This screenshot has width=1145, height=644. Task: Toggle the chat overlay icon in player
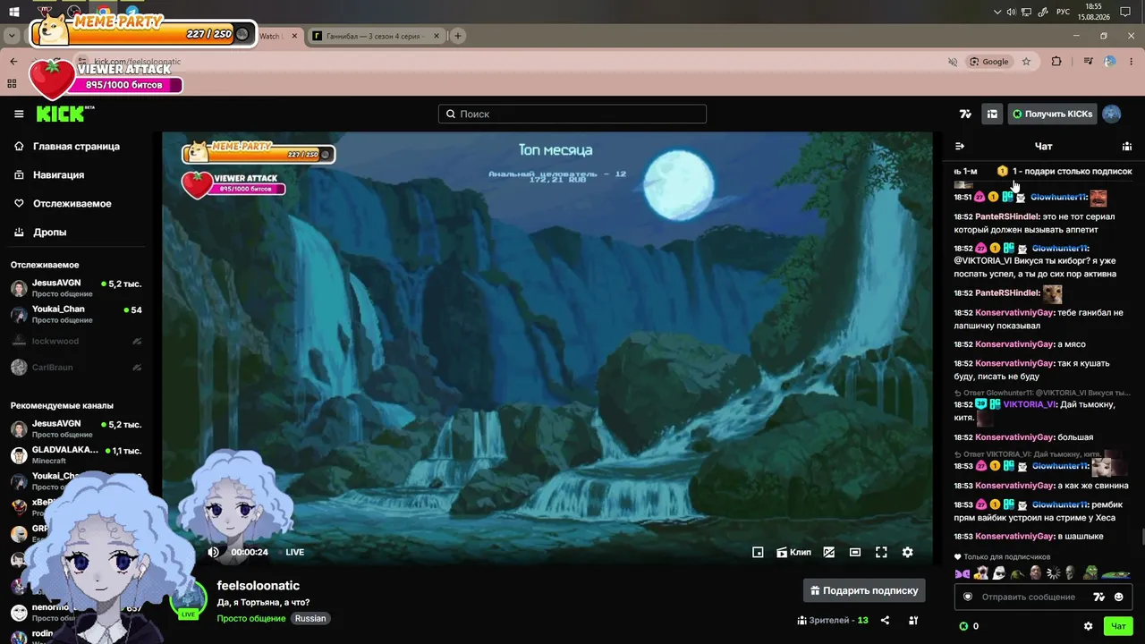tap(829, 552)
